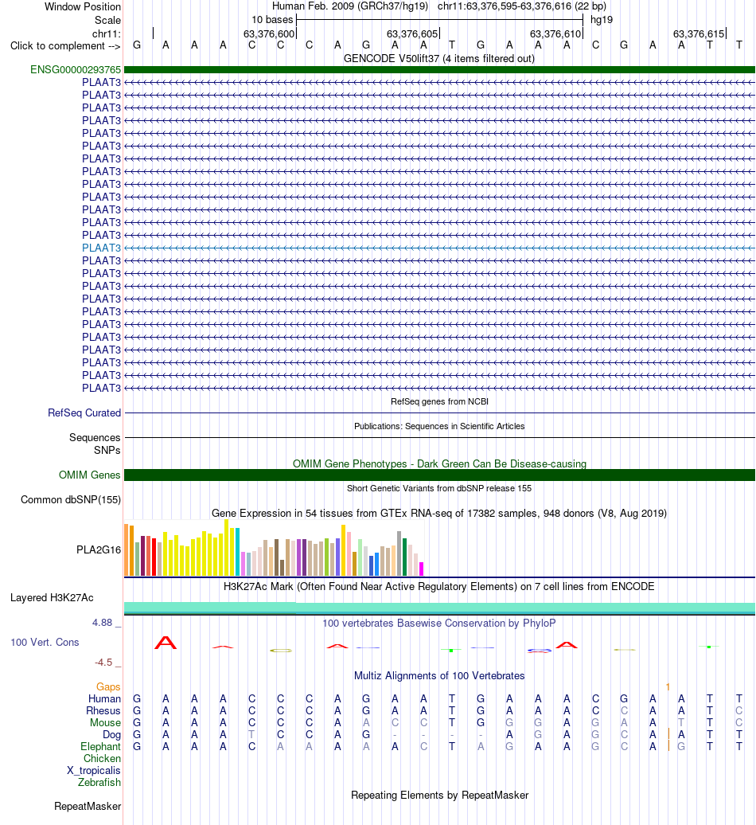Open the RepeatMasker track label
The height and width of the screenshot is (825, 756).
88,806
